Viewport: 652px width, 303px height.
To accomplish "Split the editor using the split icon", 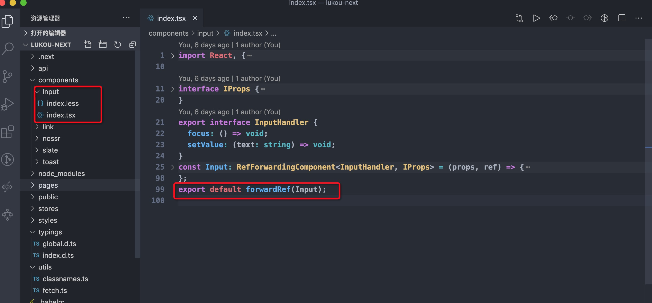I will pos(622,18).
